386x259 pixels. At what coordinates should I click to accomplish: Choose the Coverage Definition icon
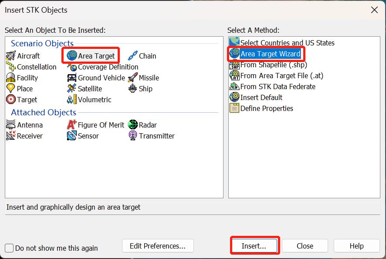coord(72,67)
